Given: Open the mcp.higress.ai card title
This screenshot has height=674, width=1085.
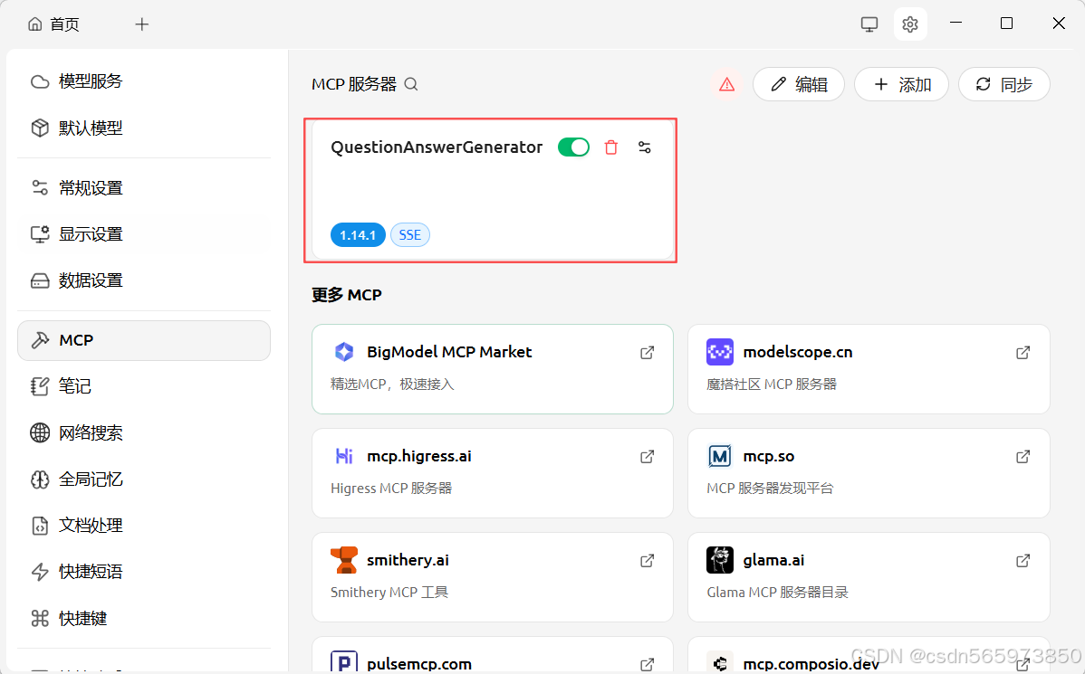Looking at the screenshot, I should (x=419, y=456).
